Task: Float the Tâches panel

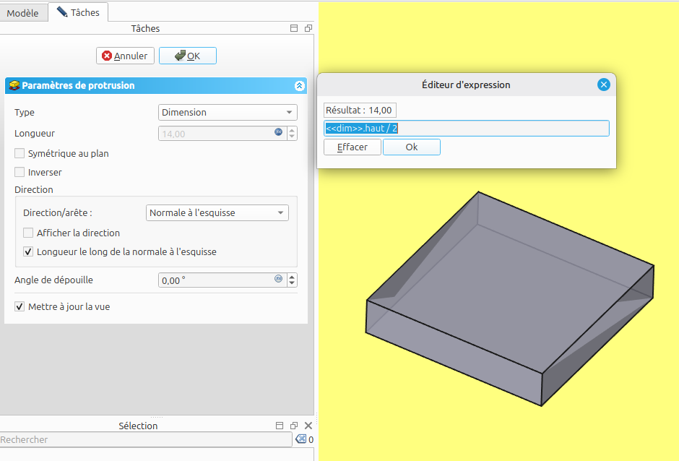Action: tap(308, 29)
